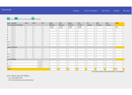Open project selector for team item 4

point(13,35)
